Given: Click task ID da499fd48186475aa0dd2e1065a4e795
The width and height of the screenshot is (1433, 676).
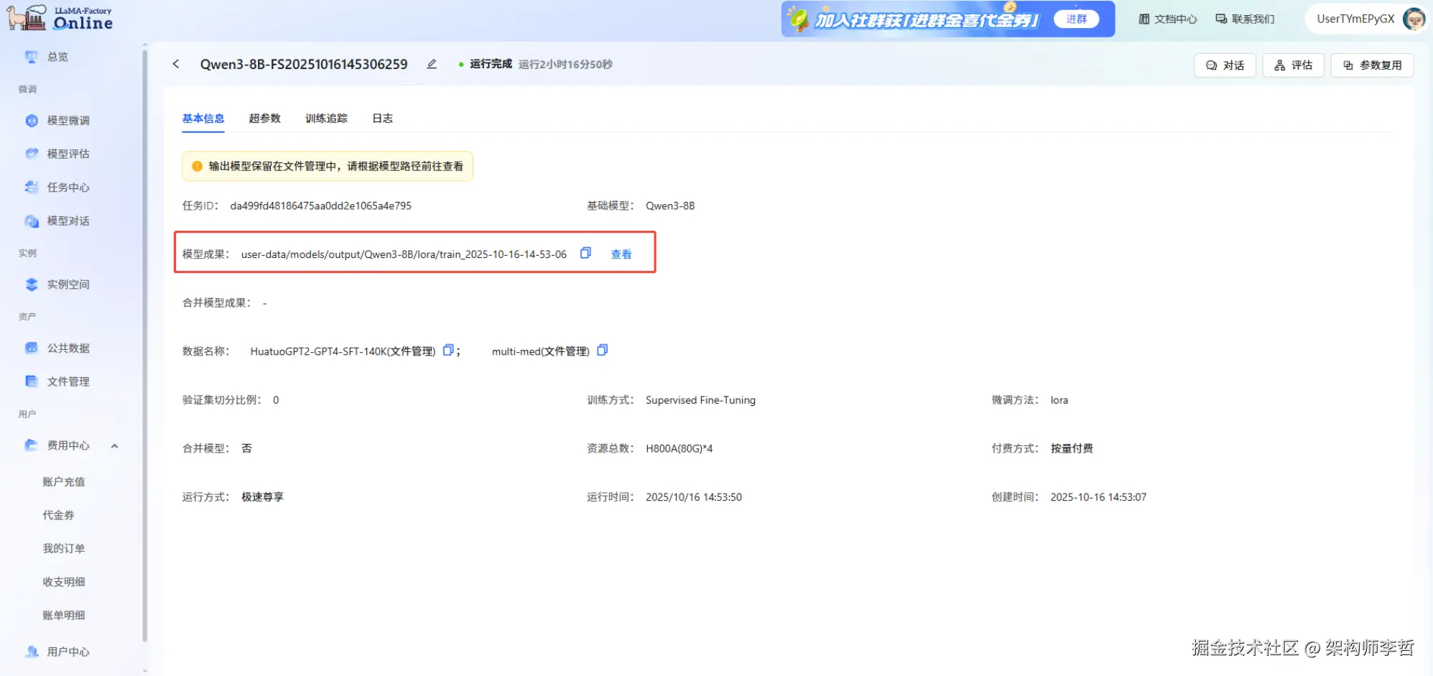Looking at the screenshot, I should pyautogui.click(x=320, y=205).
